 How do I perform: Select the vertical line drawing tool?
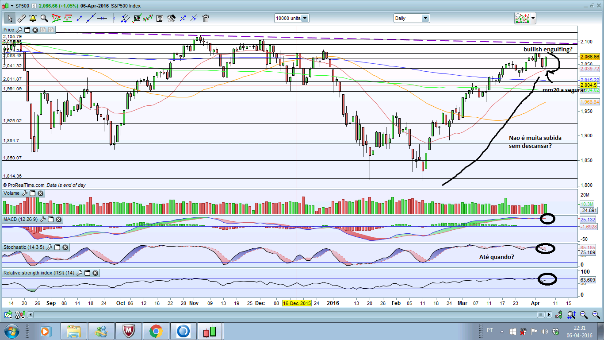(x=114, y=18)
